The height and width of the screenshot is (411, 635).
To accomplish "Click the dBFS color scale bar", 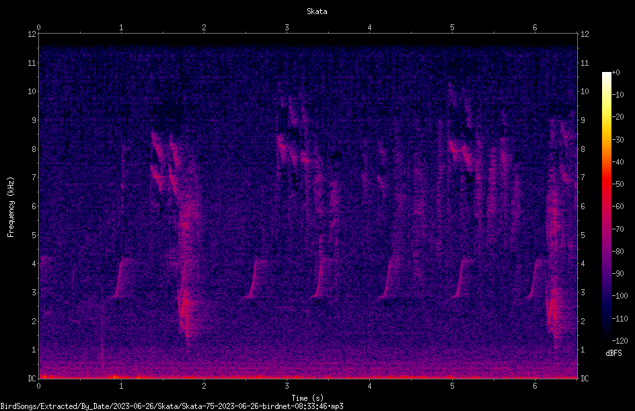I will [x=606, y=207].
